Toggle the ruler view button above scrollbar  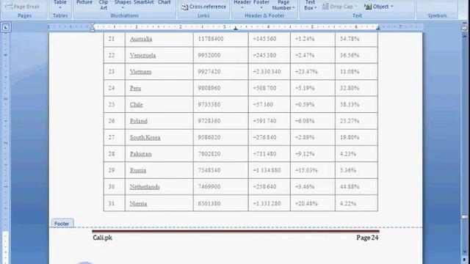(x=464, y=28)
